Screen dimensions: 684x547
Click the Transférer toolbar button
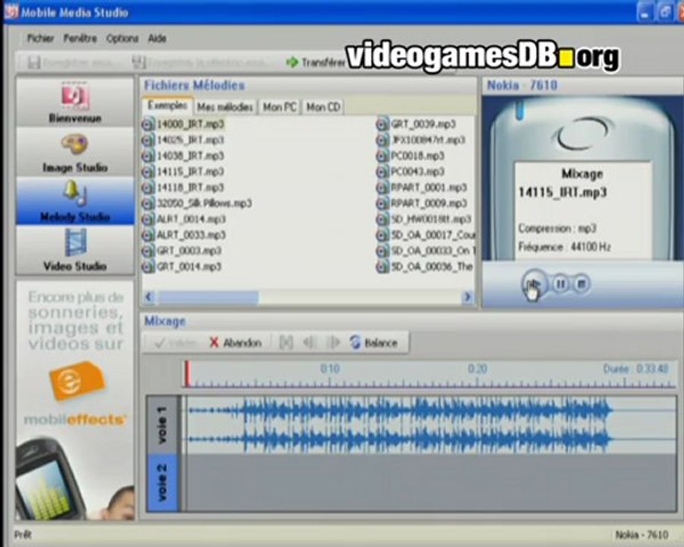[315, 62]
